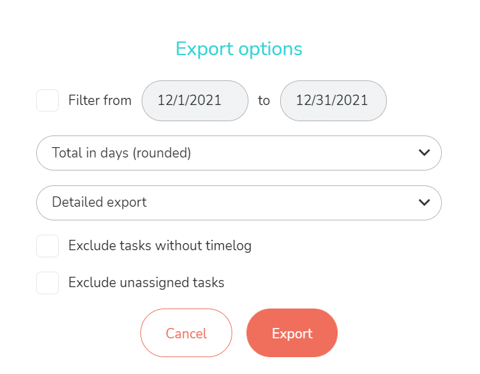
Task: Open the Total in days (rounded) dropdown
Action: point(239,153)
